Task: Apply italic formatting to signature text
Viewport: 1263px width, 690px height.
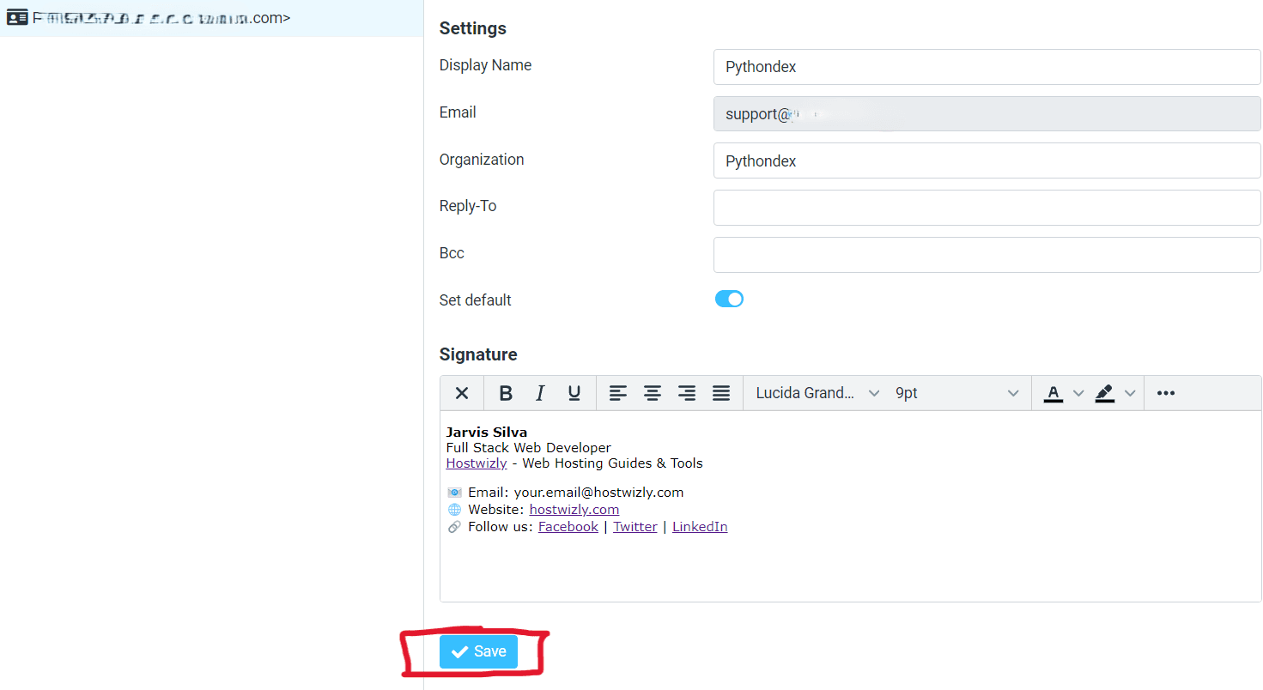Action: click(540, 392)
